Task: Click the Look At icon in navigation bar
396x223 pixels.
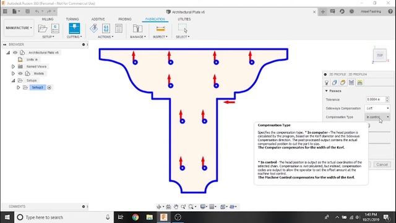Action: 168,207
